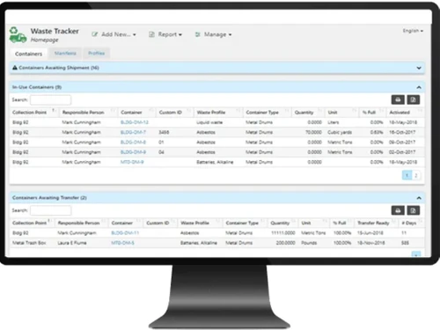This screenshot has height=330, width=440.
Task: Switch to the Manifests tab
Action: pos(65,53)
